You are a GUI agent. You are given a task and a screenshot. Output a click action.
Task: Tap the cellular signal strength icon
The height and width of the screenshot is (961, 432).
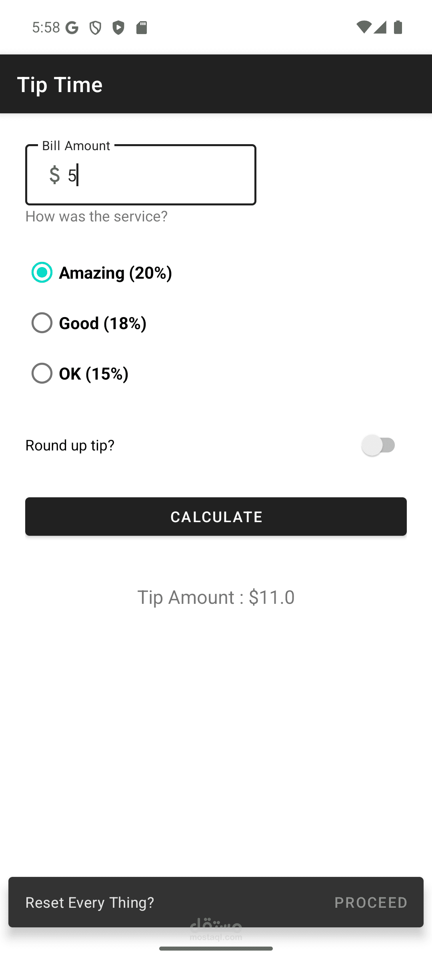click(380, 27)
